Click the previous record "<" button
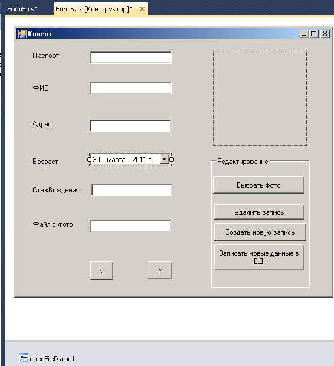 tap(102, 271)
